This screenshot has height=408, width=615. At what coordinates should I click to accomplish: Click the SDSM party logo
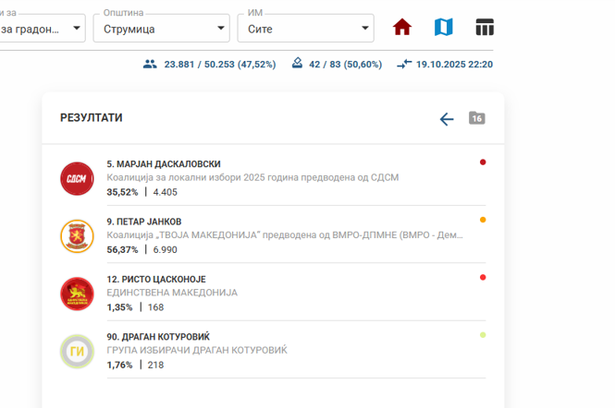[x=77, y=178]
